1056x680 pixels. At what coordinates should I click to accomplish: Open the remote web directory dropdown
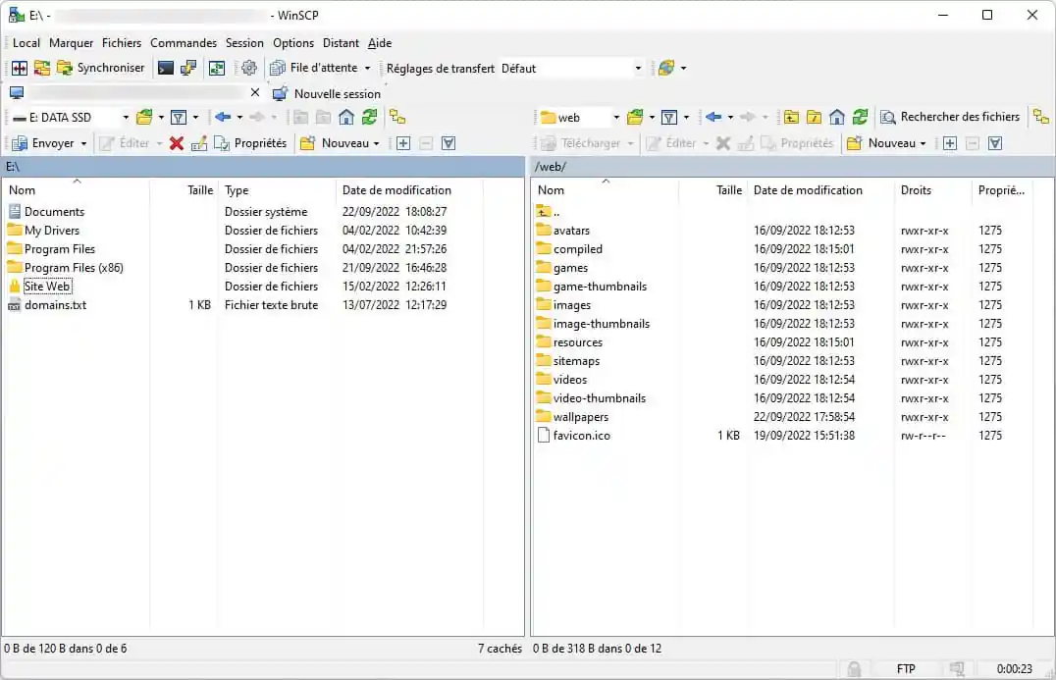click(x=579, y=117)
